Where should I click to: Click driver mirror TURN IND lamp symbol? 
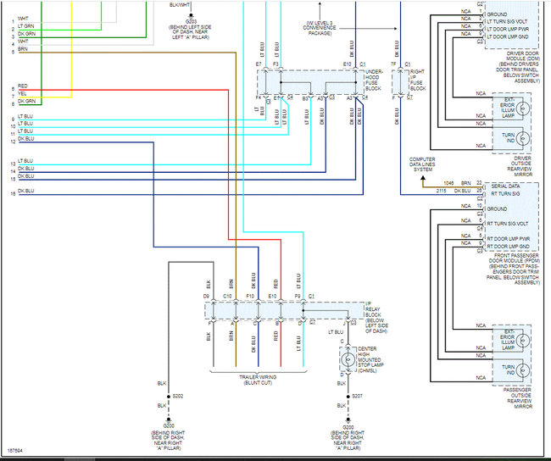(523, 138)
